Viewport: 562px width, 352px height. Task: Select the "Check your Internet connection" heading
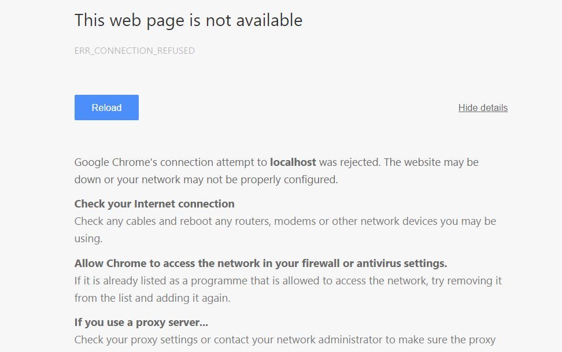point(154,203)
